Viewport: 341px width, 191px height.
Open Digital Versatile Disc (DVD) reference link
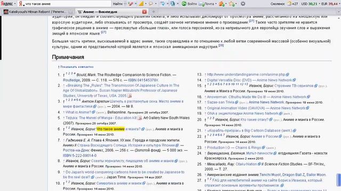coord(249,80)
